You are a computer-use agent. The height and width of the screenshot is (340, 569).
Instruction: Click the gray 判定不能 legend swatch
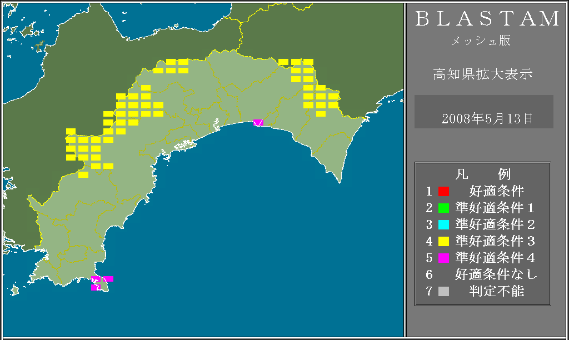(x=443, y=292)
